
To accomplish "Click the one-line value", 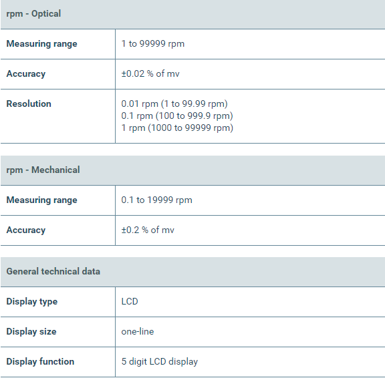I will [138, 332].
